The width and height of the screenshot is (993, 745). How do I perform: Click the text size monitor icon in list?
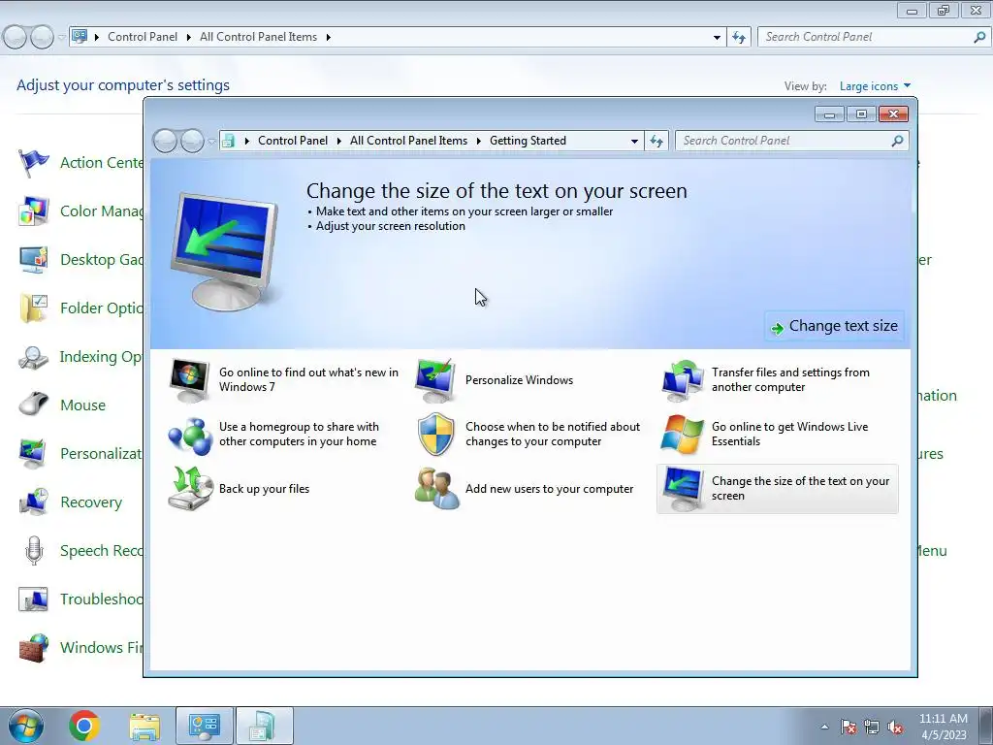[x=682, y=489]
